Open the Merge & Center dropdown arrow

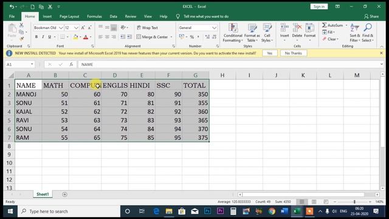(171, 37)
